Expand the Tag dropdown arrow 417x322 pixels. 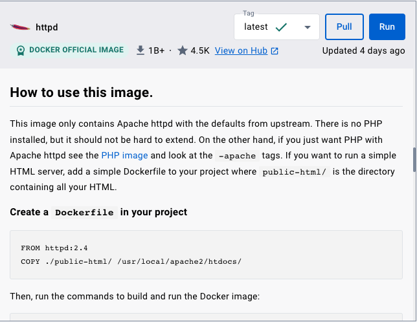pyautogui.click(x=308, y=27)
